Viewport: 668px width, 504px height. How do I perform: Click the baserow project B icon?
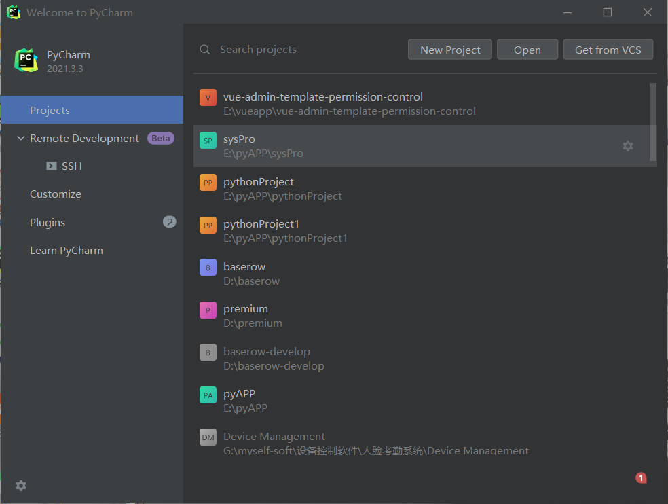(208, 268)
